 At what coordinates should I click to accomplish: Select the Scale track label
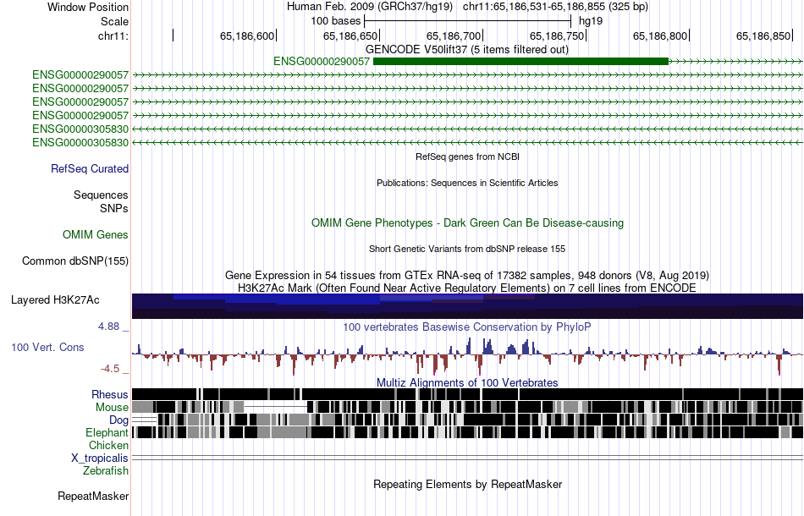click(x=114, y=21)
